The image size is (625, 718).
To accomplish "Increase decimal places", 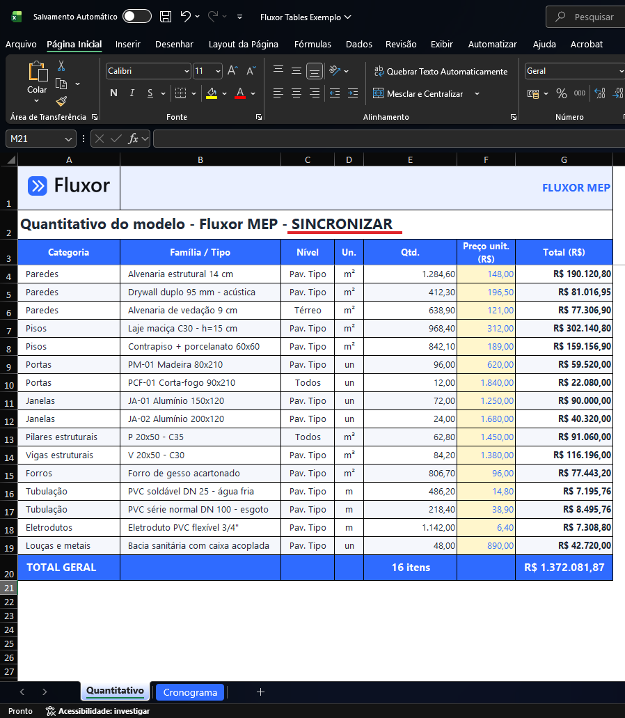I will click(x=600, y=93).
